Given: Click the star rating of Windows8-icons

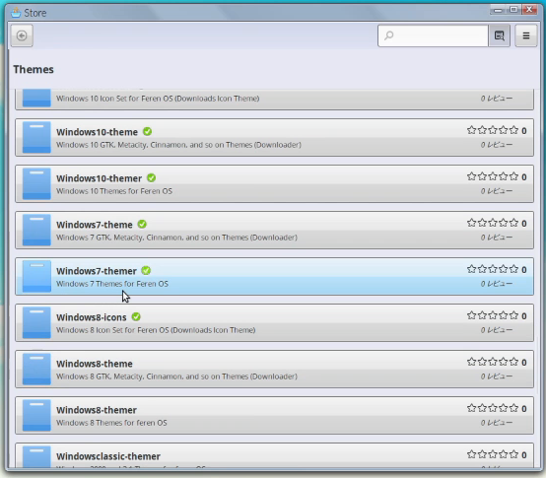Looking at the screenshot, I should click(x=493, y=315).
